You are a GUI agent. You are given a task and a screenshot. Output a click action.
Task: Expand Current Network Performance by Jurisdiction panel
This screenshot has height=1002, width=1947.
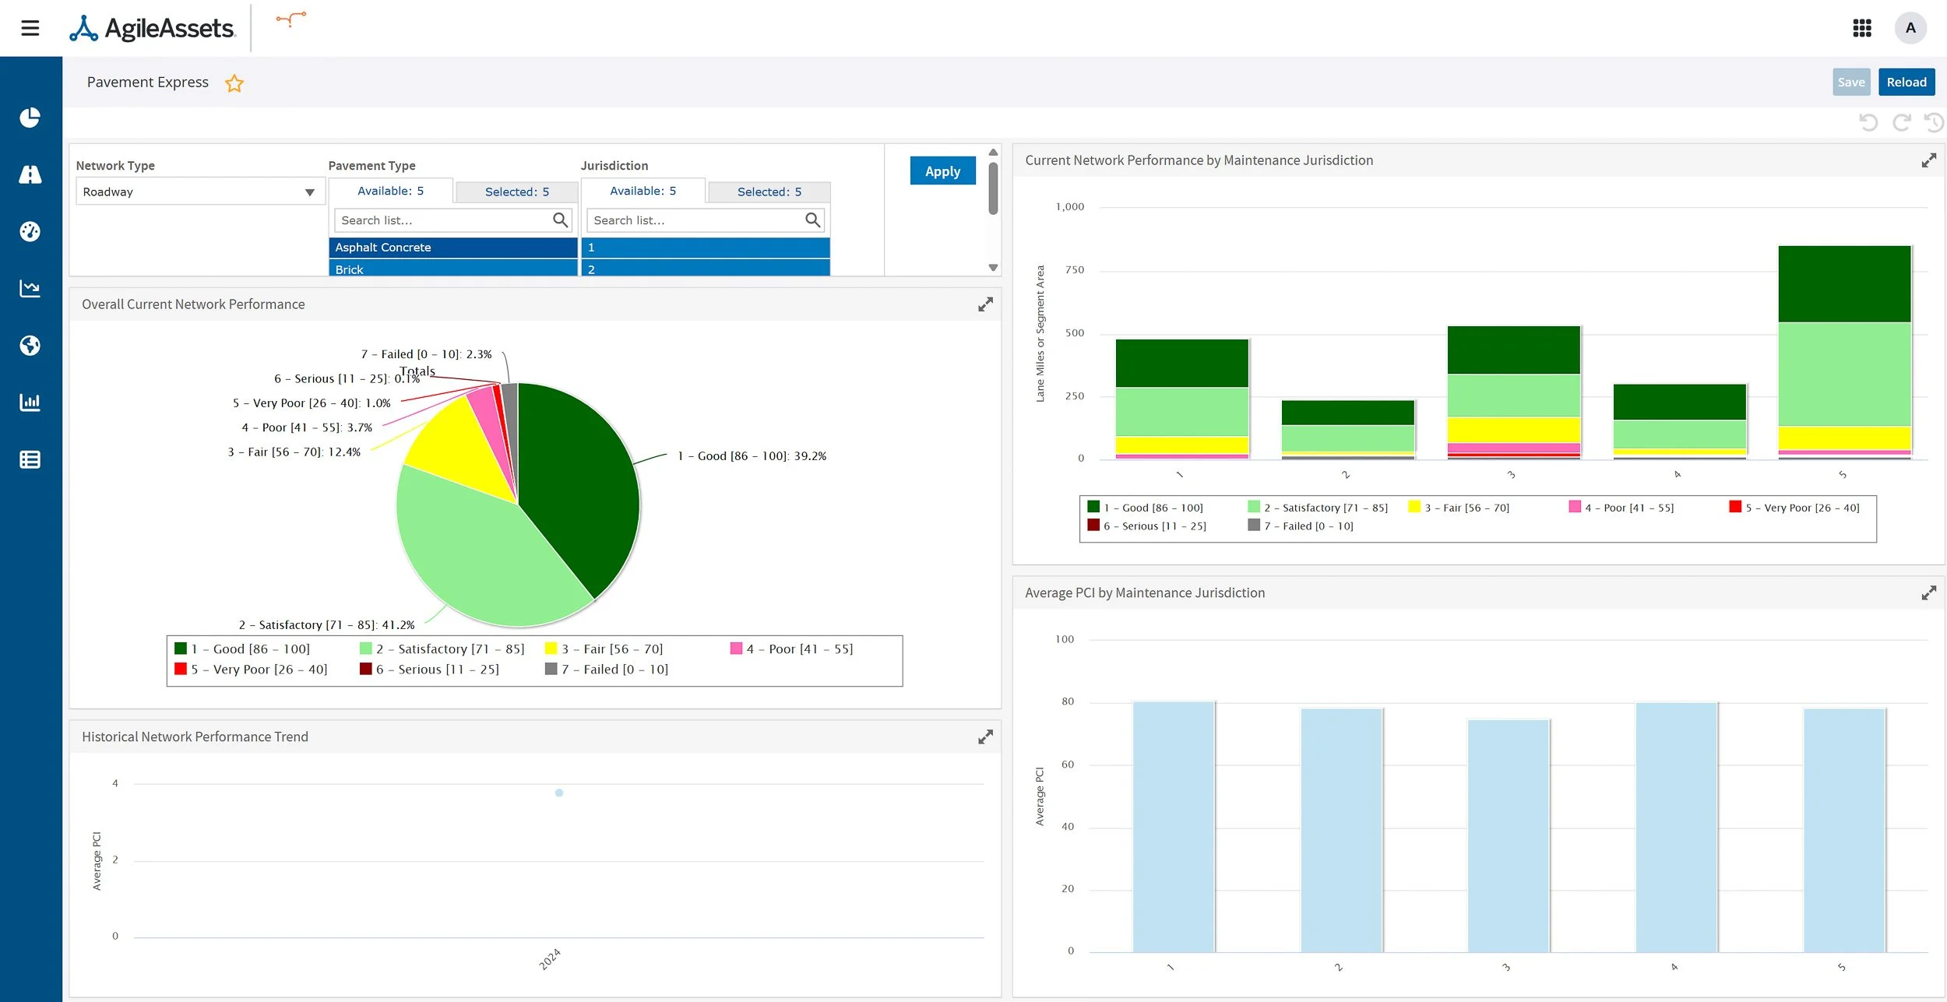pyautogui.click(x=1928, y=160)
